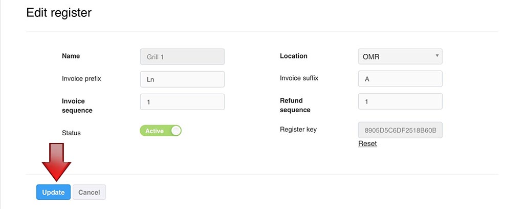The height and width of the screenshot is (209, 524).
Task: Select the Invoice sequence input box
Action: (182, 102)
